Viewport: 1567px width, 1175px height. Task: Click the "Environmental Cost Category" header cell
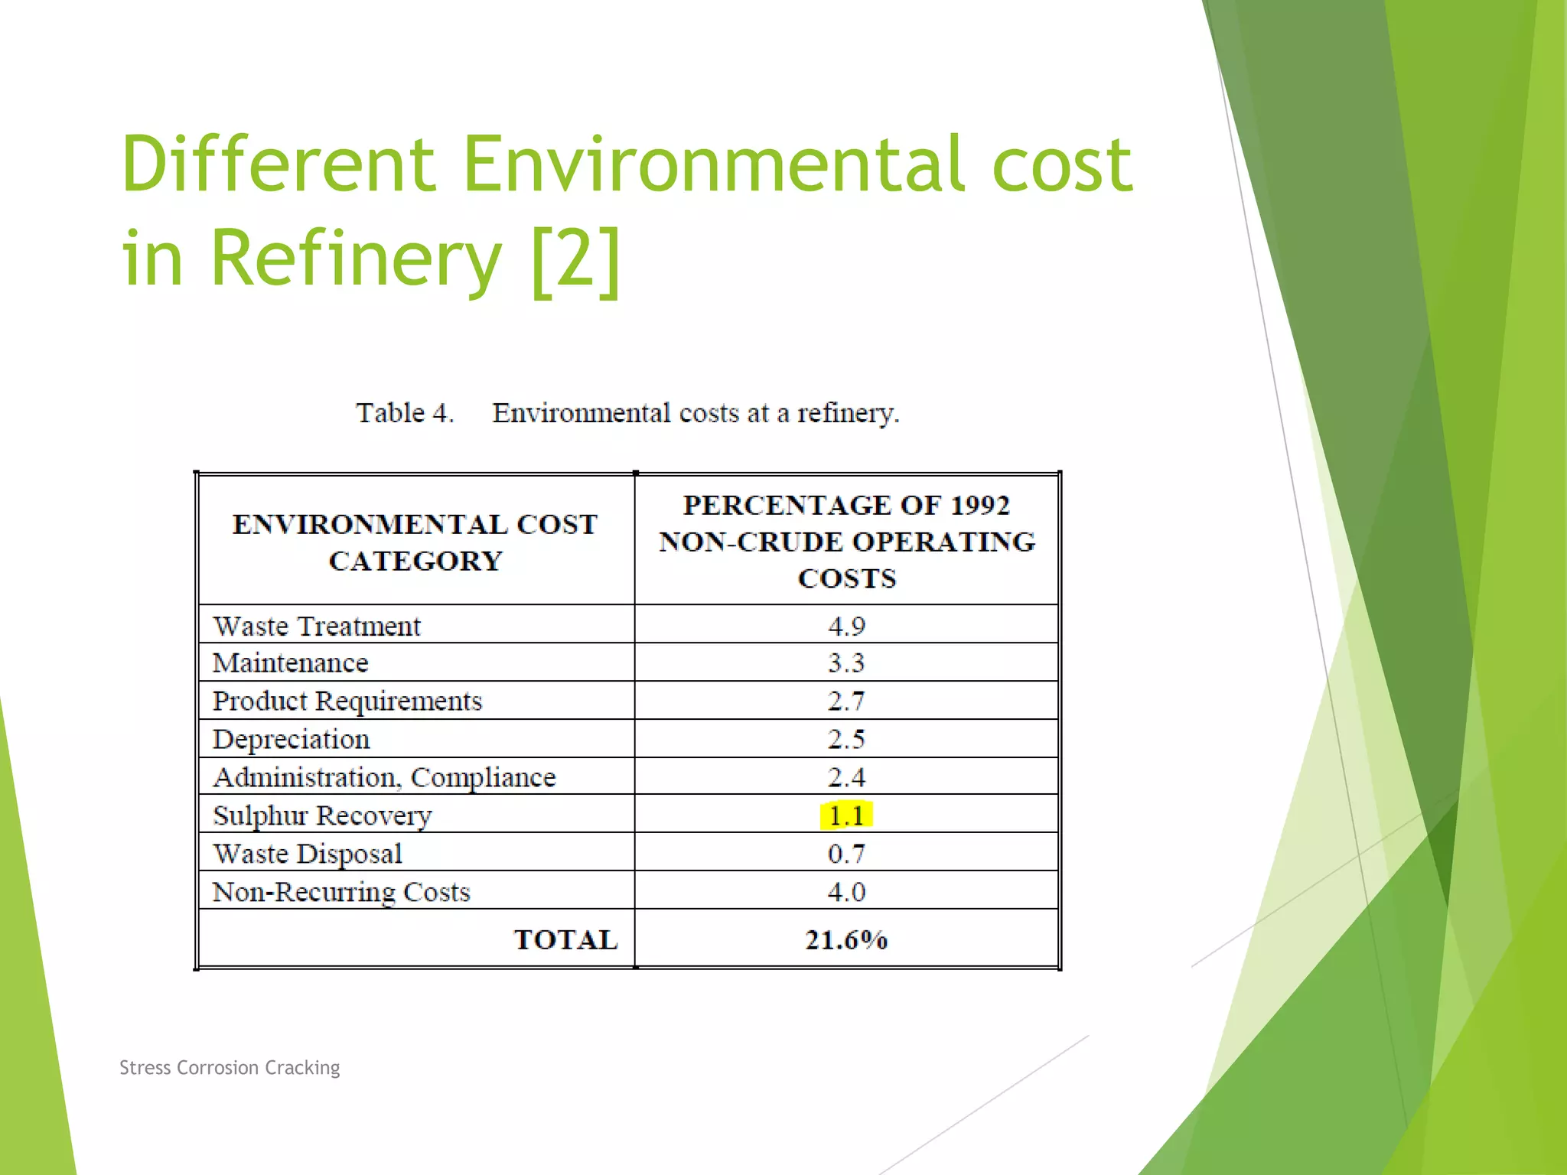415,542
